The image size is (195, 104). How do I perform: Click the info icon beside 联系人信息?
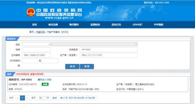[39, 80]
